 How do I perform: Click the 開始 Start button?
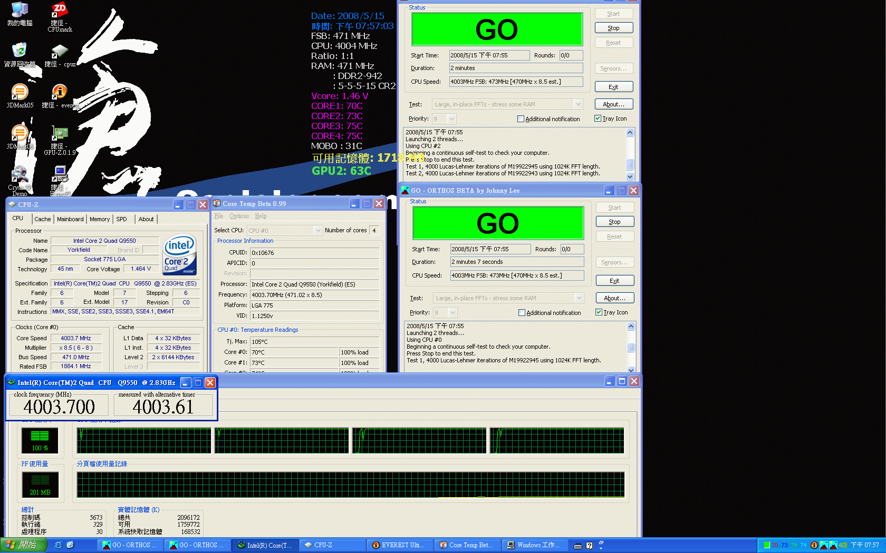24,545
